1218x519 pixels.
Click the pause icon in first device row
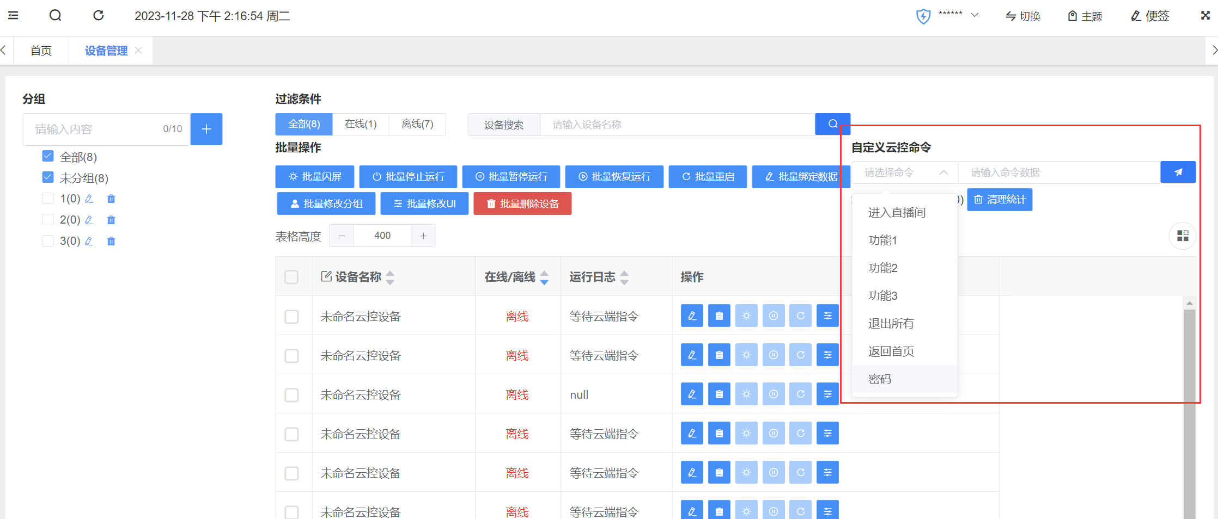coord(774,316)
